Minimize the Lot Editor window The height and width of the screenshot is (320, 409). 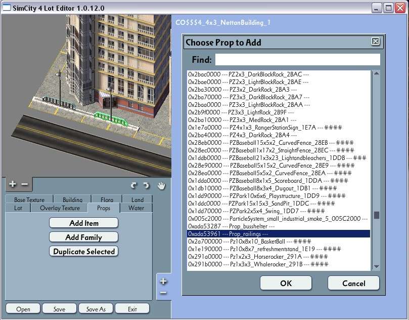(x=376, y=8)
